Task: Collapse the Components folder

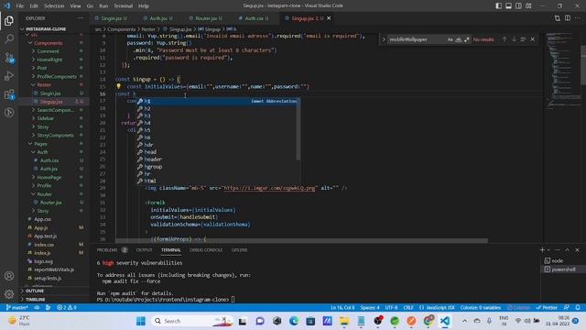Action: click(48, 43)
